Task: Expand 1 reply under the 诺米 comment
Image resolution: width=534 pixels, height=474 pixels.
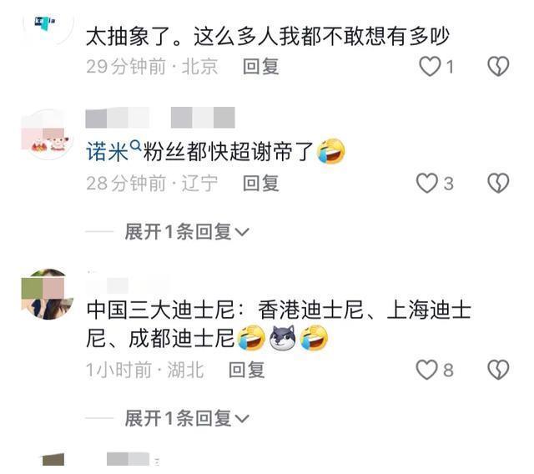Action: pos(187,232)
